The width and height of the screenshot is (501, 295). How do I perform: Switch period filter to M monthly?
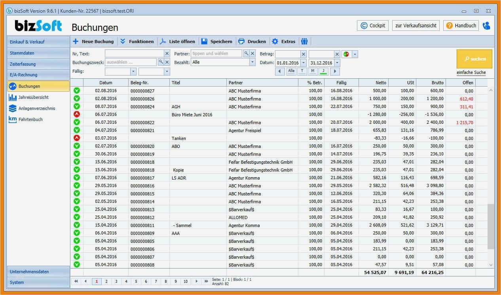312,71
